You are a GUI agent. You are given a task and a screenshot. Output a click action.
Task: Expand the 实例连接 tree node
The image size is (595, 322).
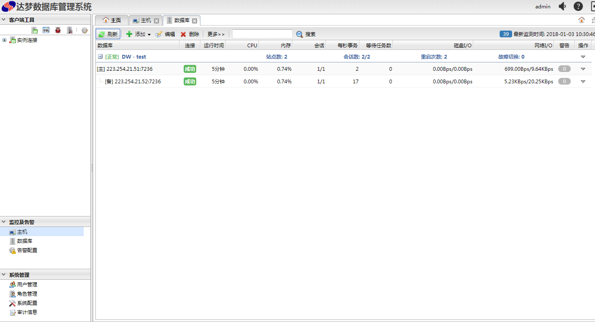(x=4, y=40)
